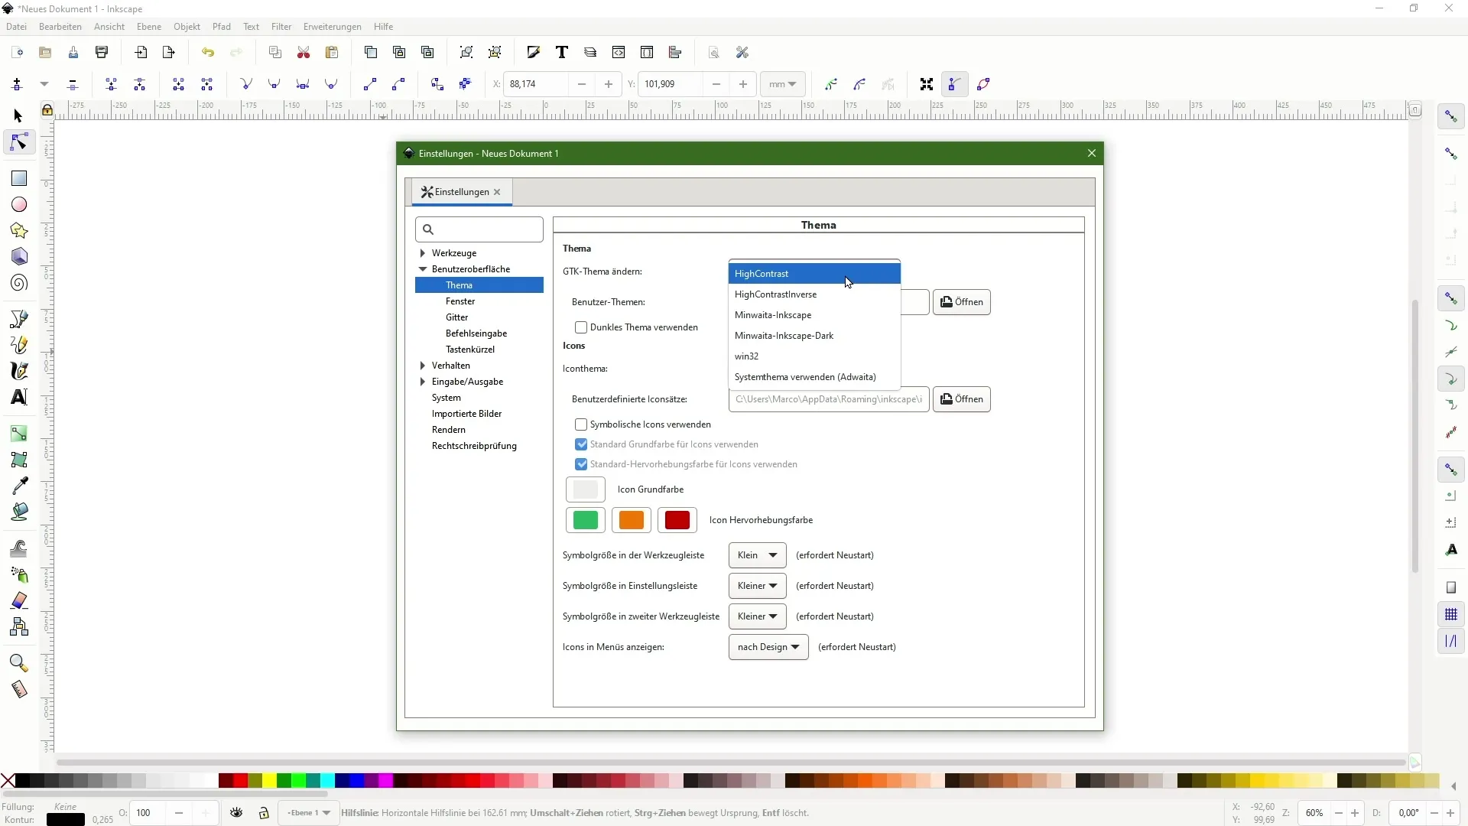Click Öffnen button next to Benutzer-Themen
This screenshot has height=826, width=1468.
[x=962, y=302]
